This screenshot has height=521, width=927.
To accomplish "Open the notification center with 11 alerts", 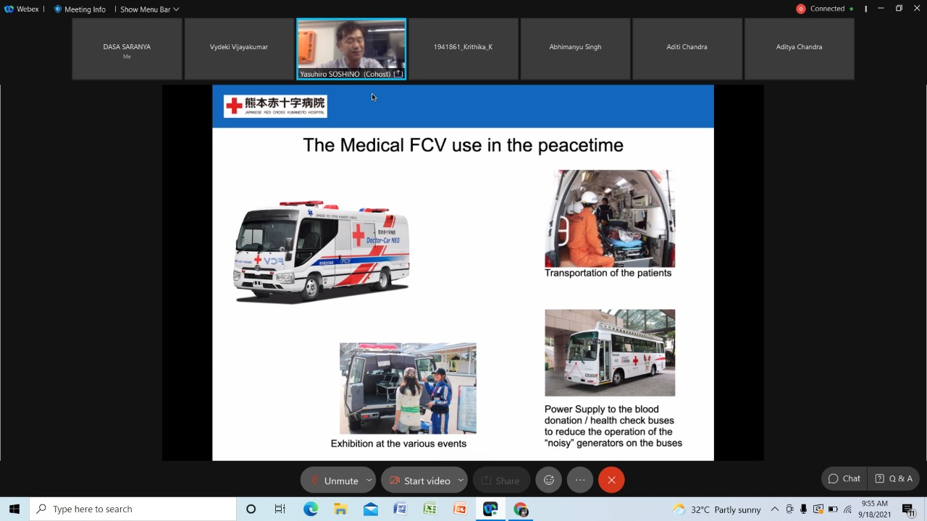I will (909, 509).
